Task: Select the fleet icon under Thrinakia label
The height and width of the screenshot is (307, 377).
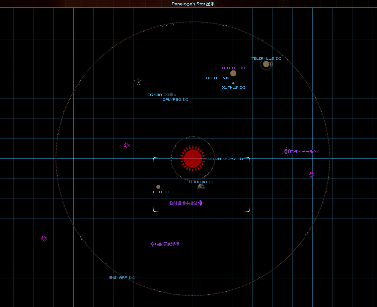Action: (x=201, y=186)
